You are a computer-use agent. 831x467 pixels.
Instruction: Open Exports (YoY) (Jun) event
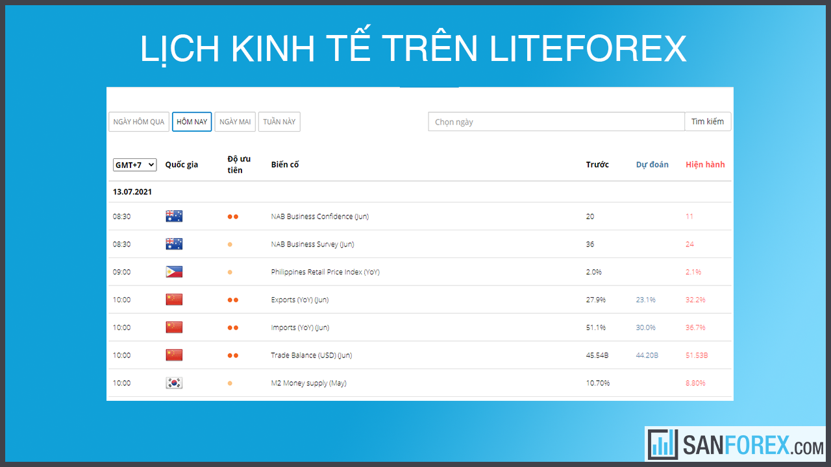tap(300, 300)
